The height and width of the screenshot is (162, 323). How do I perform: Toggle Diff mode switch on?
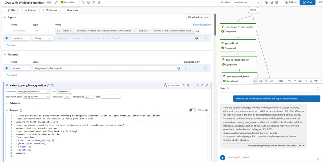[x=192, y=110]
